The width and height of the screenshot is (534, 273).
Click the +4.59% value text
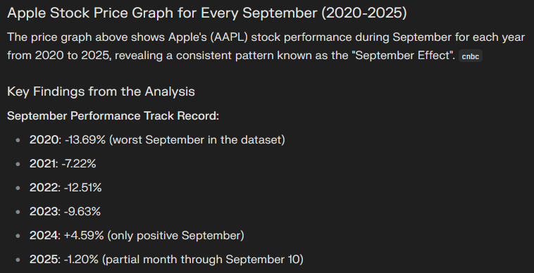pyautogui.click(x=84, y=236)
